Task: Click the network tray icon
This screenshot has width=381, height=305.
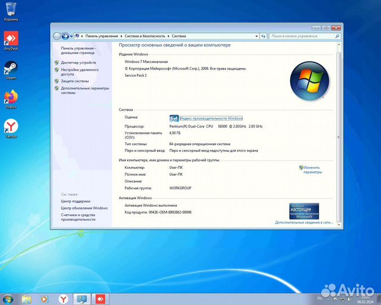Action: [342, 299]
